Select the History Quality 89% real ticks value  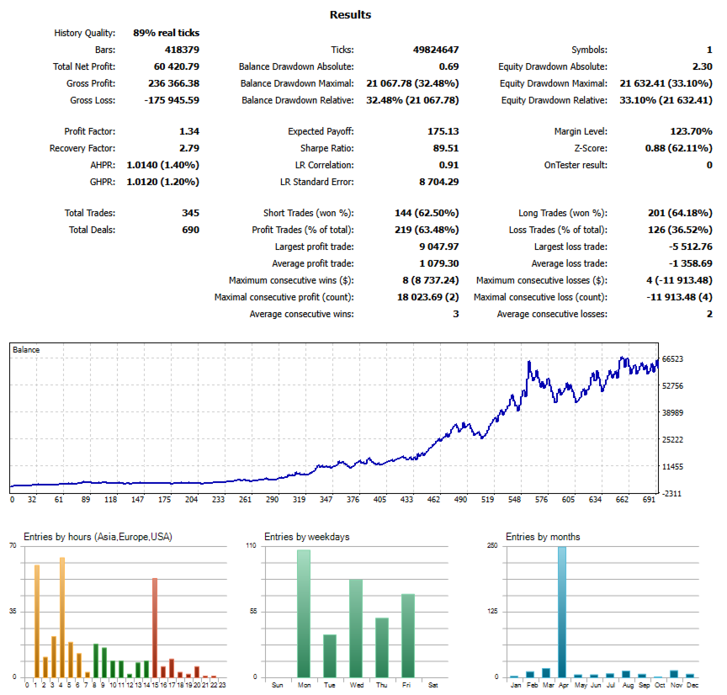tap(166, 33)
